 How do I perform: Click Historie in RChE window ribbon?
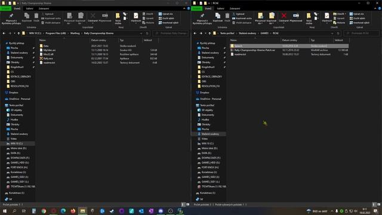tap(339, 23)
